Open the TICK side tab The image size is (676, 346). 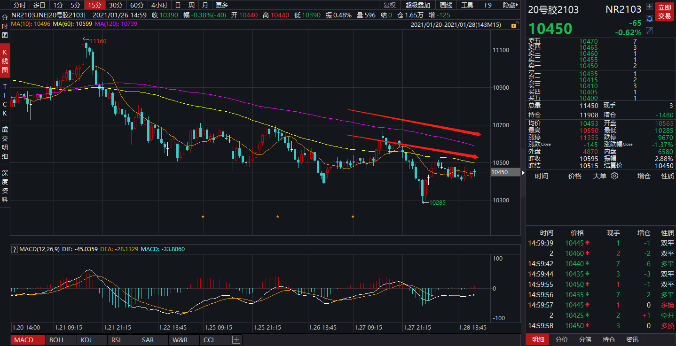5,100
